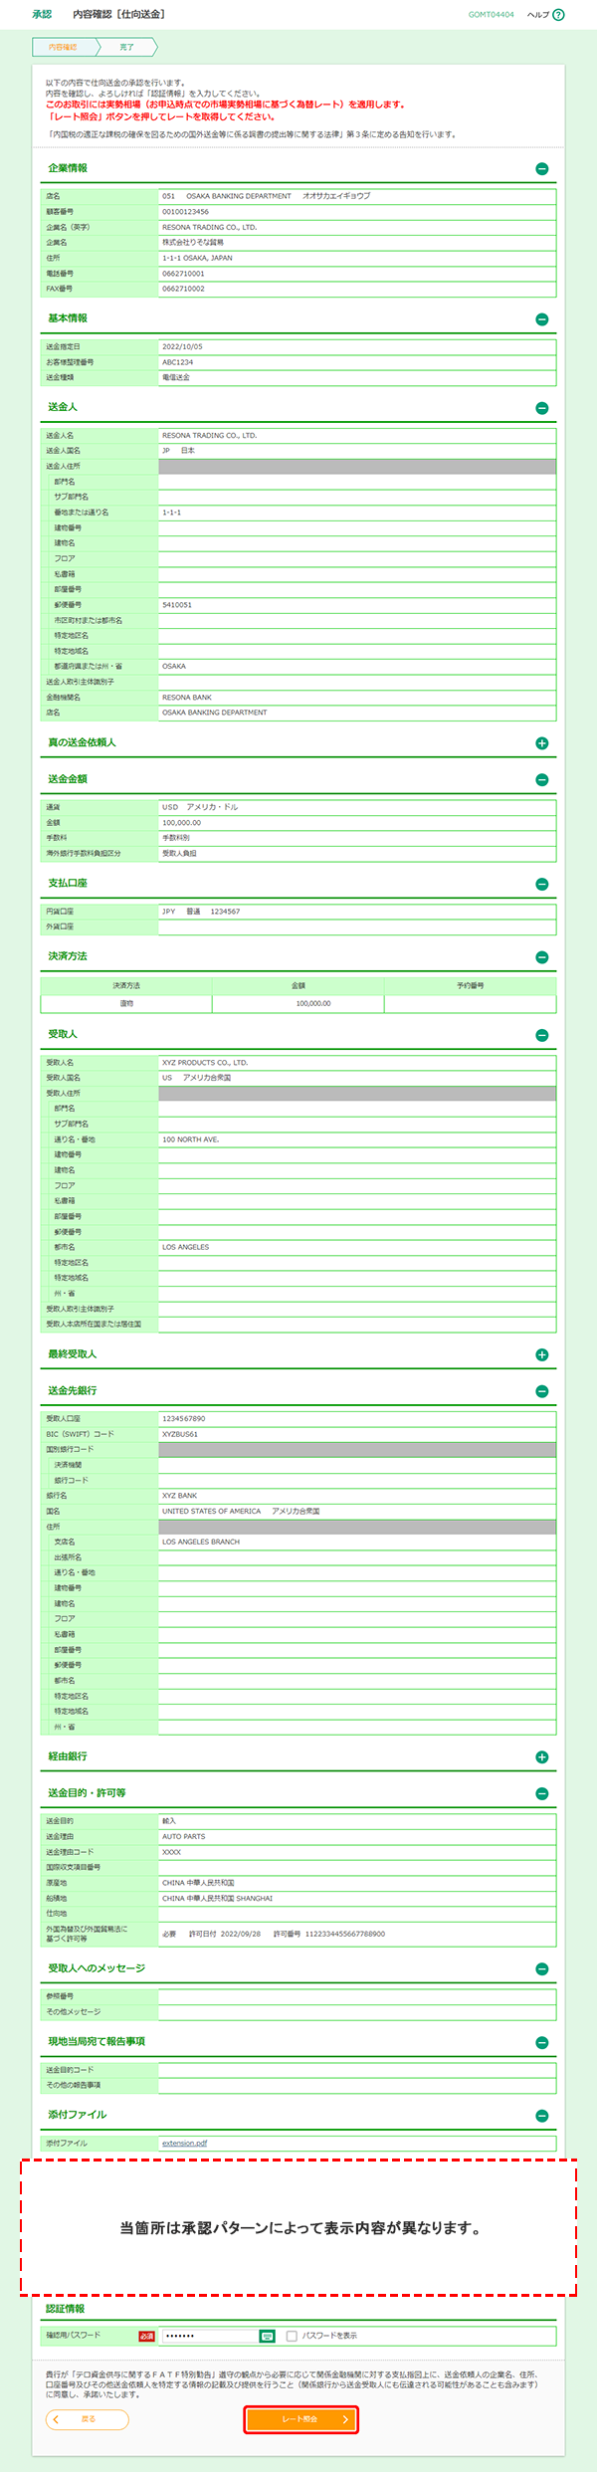Expand the 真の送金依頼人 section
Image resolution: width=597 pixels, height=2472 pixels.
click(542, 743)
